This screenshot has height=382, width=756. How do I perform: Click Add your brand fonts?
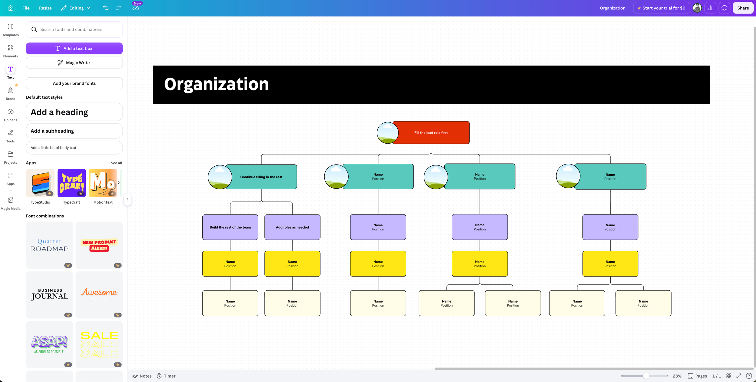74,83
